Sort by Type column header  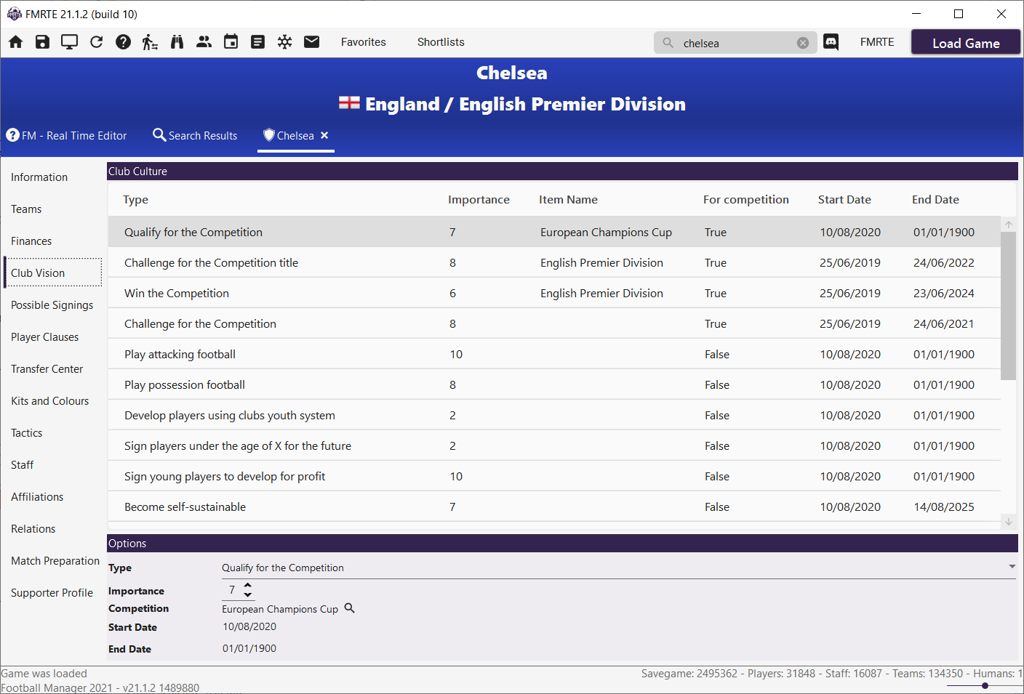(136, 200)
